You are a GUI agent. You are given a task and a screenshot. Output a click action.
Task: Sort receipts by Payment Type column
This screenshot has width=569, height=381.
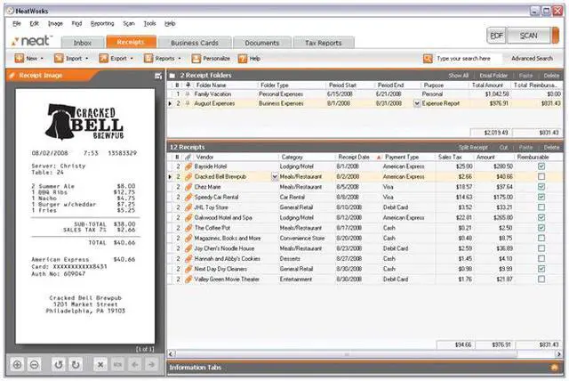click(402, 158)
